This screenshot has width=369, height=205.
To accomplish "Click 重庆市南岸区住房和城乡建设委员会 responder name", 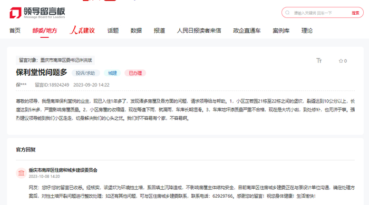I will point(63,170).
